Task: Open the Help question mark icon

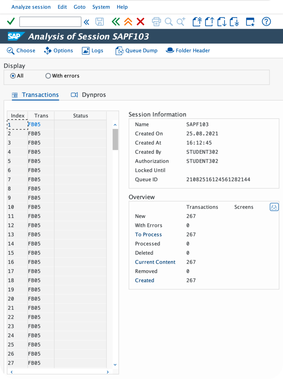Action: [266, 22]
